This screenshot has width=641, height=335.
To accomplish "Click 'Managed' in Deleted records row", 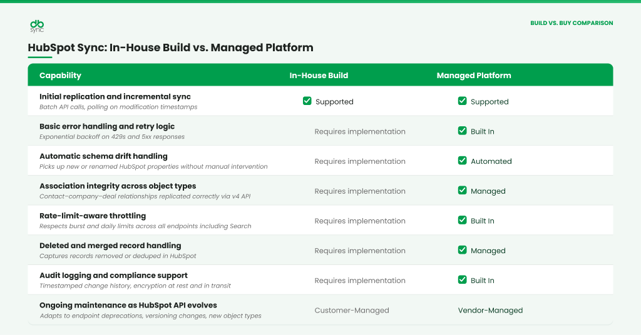I will (488, 251).
